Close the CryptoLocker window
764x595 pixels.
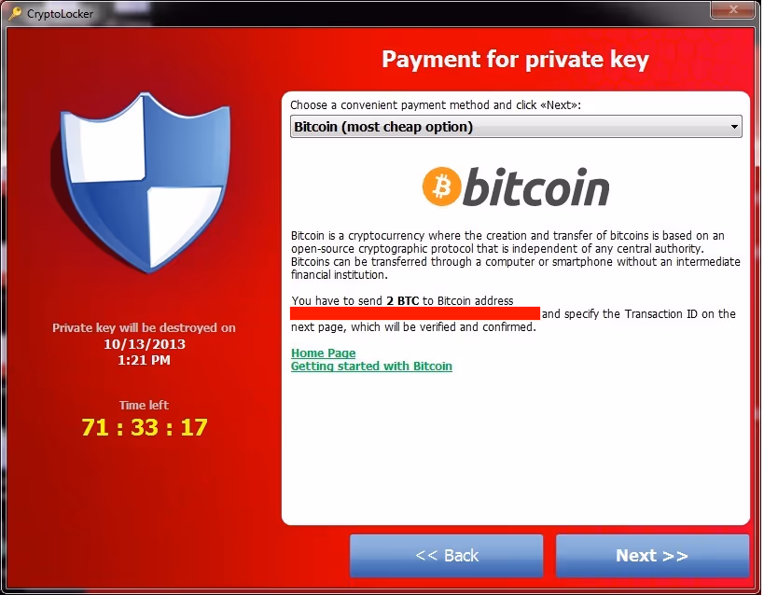(734, 9)
